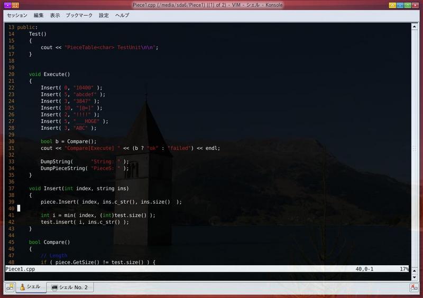Open the セッション (Session) menu

pyautogui.click(x=17, y=15)
